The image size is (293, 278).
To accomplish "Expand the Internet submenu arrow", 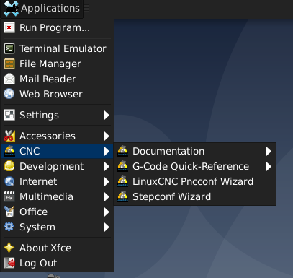I will 107,181.
